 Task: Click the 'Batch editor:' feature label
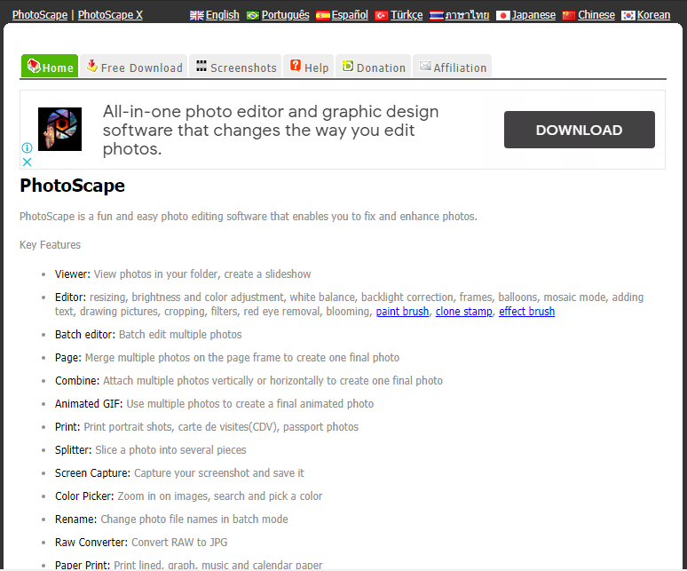tap(85, 335)
